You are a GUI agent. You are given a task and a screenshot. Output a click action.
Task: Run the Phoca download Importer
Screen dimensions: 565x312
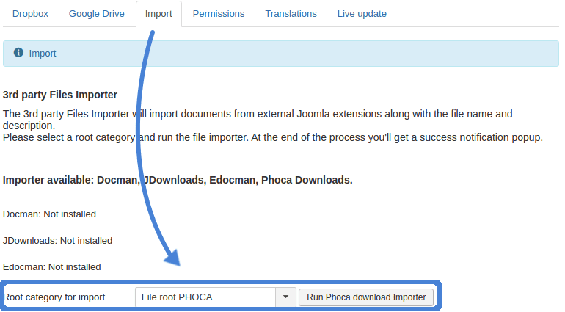click(x=366, y=297)
